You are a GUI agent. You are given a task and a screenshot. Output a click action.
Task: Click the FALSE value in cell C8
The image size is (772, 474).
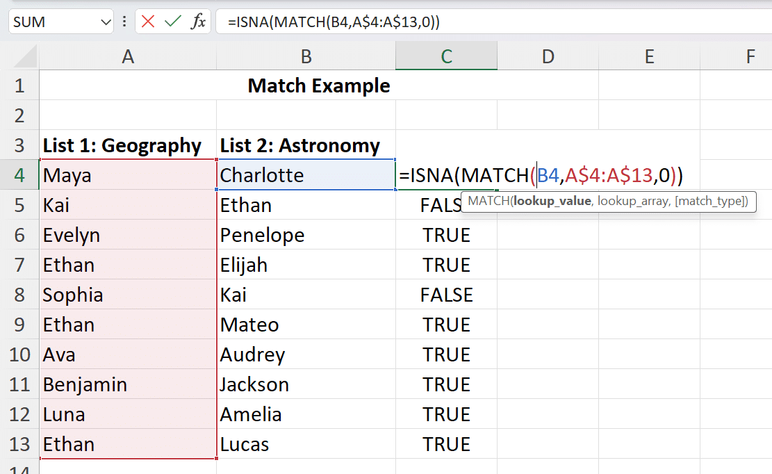point(447,295)
